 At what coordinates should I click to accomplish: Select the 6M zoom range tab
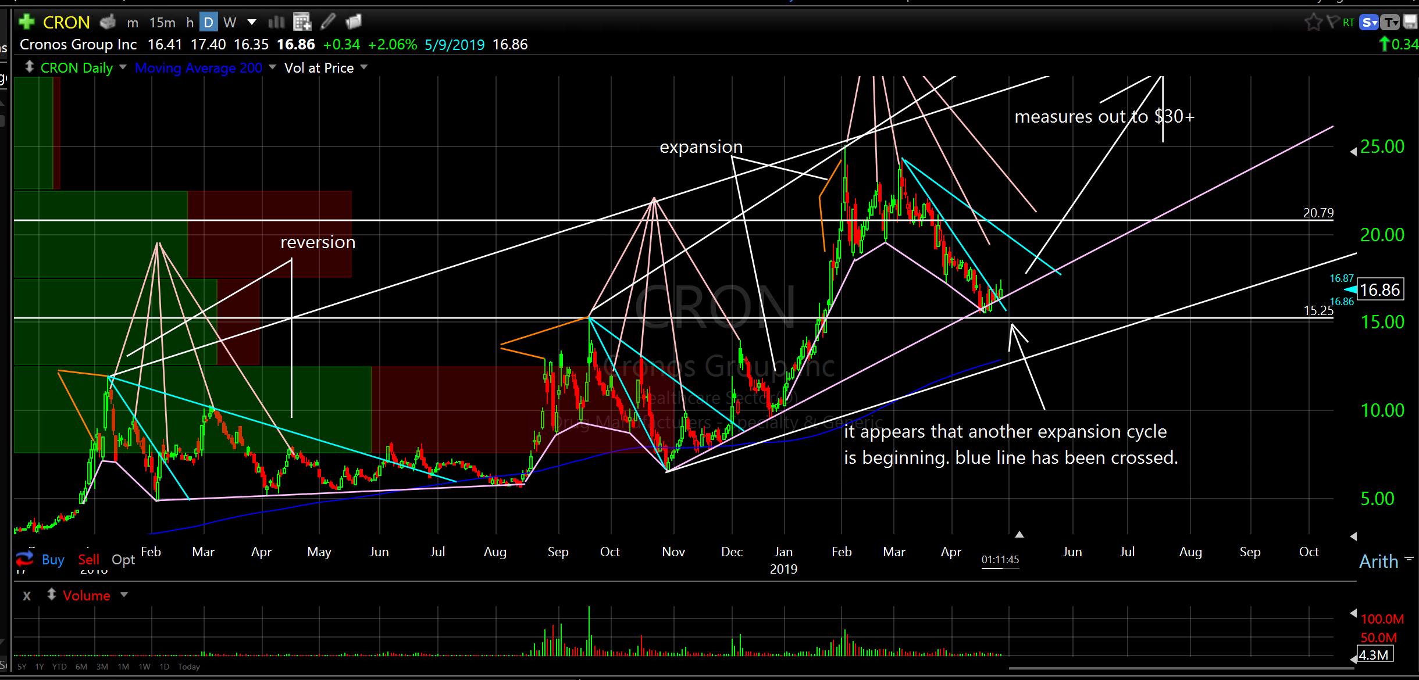[81, 667]
